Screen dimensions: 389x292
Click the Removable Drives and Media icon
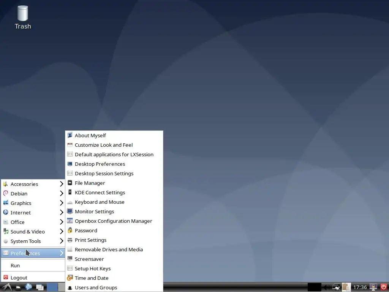70,249
